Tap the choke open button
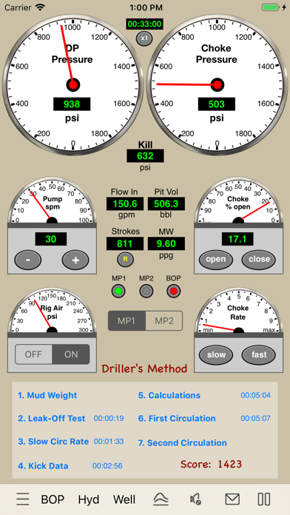 (x=216, y=259)
